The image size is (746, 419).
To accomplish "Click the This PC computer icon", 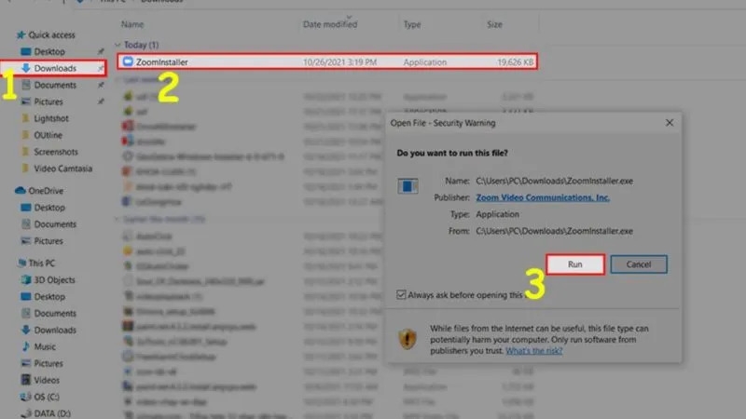I will (21, 264).
